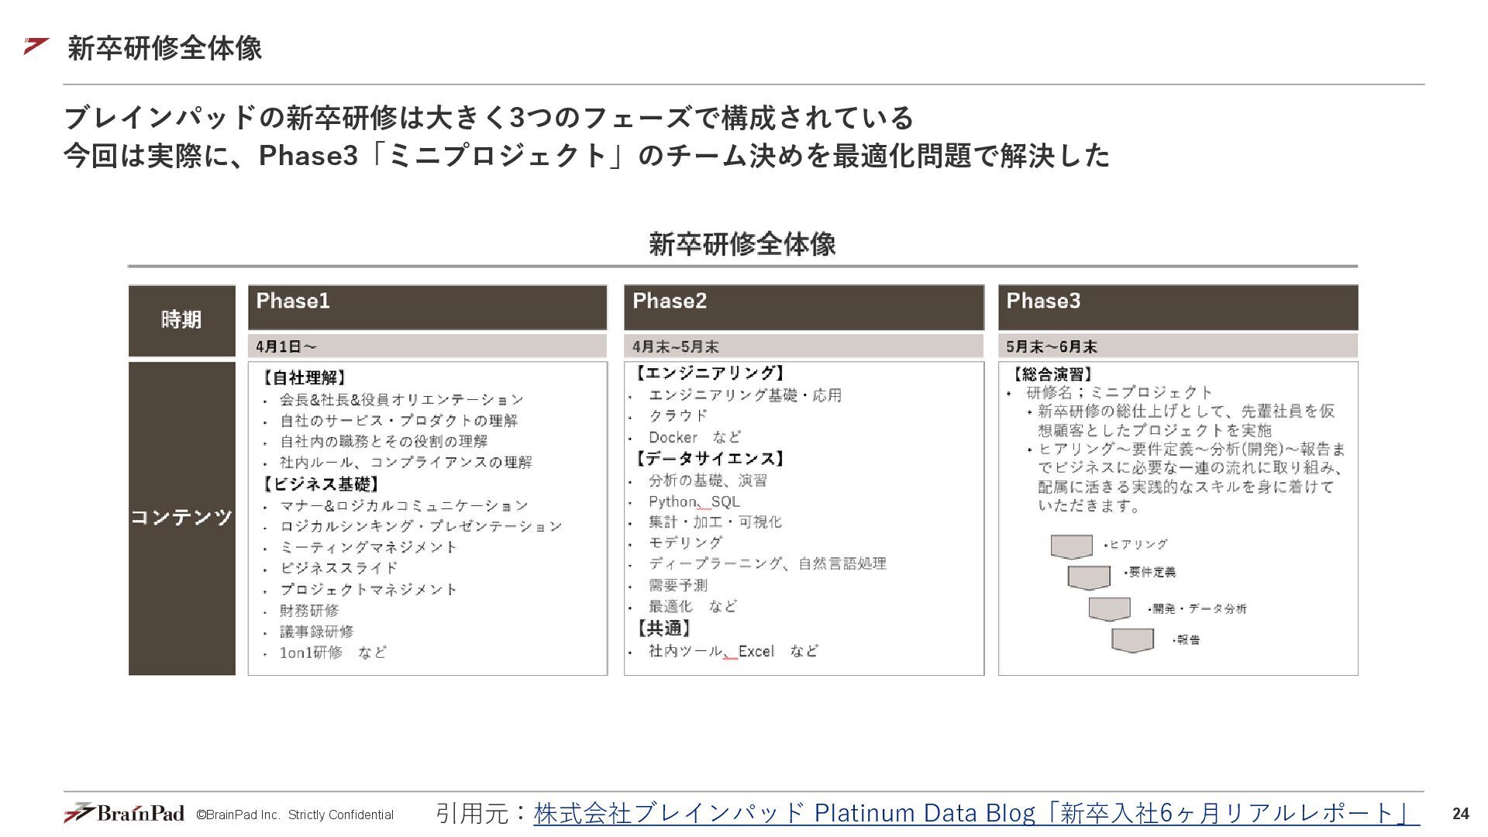1488x837 pixels.
Task: Click the 開発・データ分析 flow step shape
Action: point(1108,608)
